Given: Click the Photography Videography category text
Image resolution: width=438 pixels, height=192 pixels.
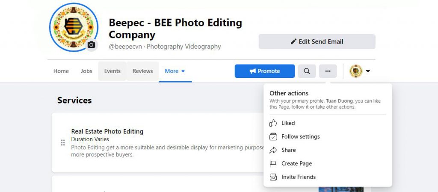Looking at the screenshot, I should coord(184,47).
